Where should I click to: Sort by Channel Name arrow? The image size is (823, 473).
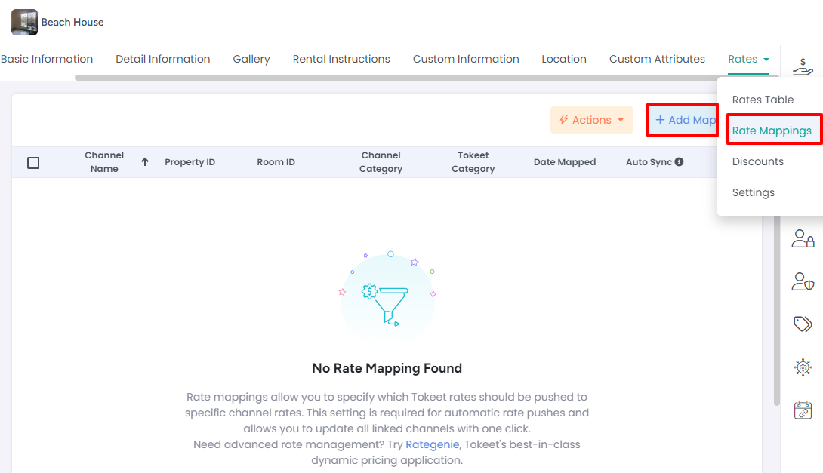(145, 162)
